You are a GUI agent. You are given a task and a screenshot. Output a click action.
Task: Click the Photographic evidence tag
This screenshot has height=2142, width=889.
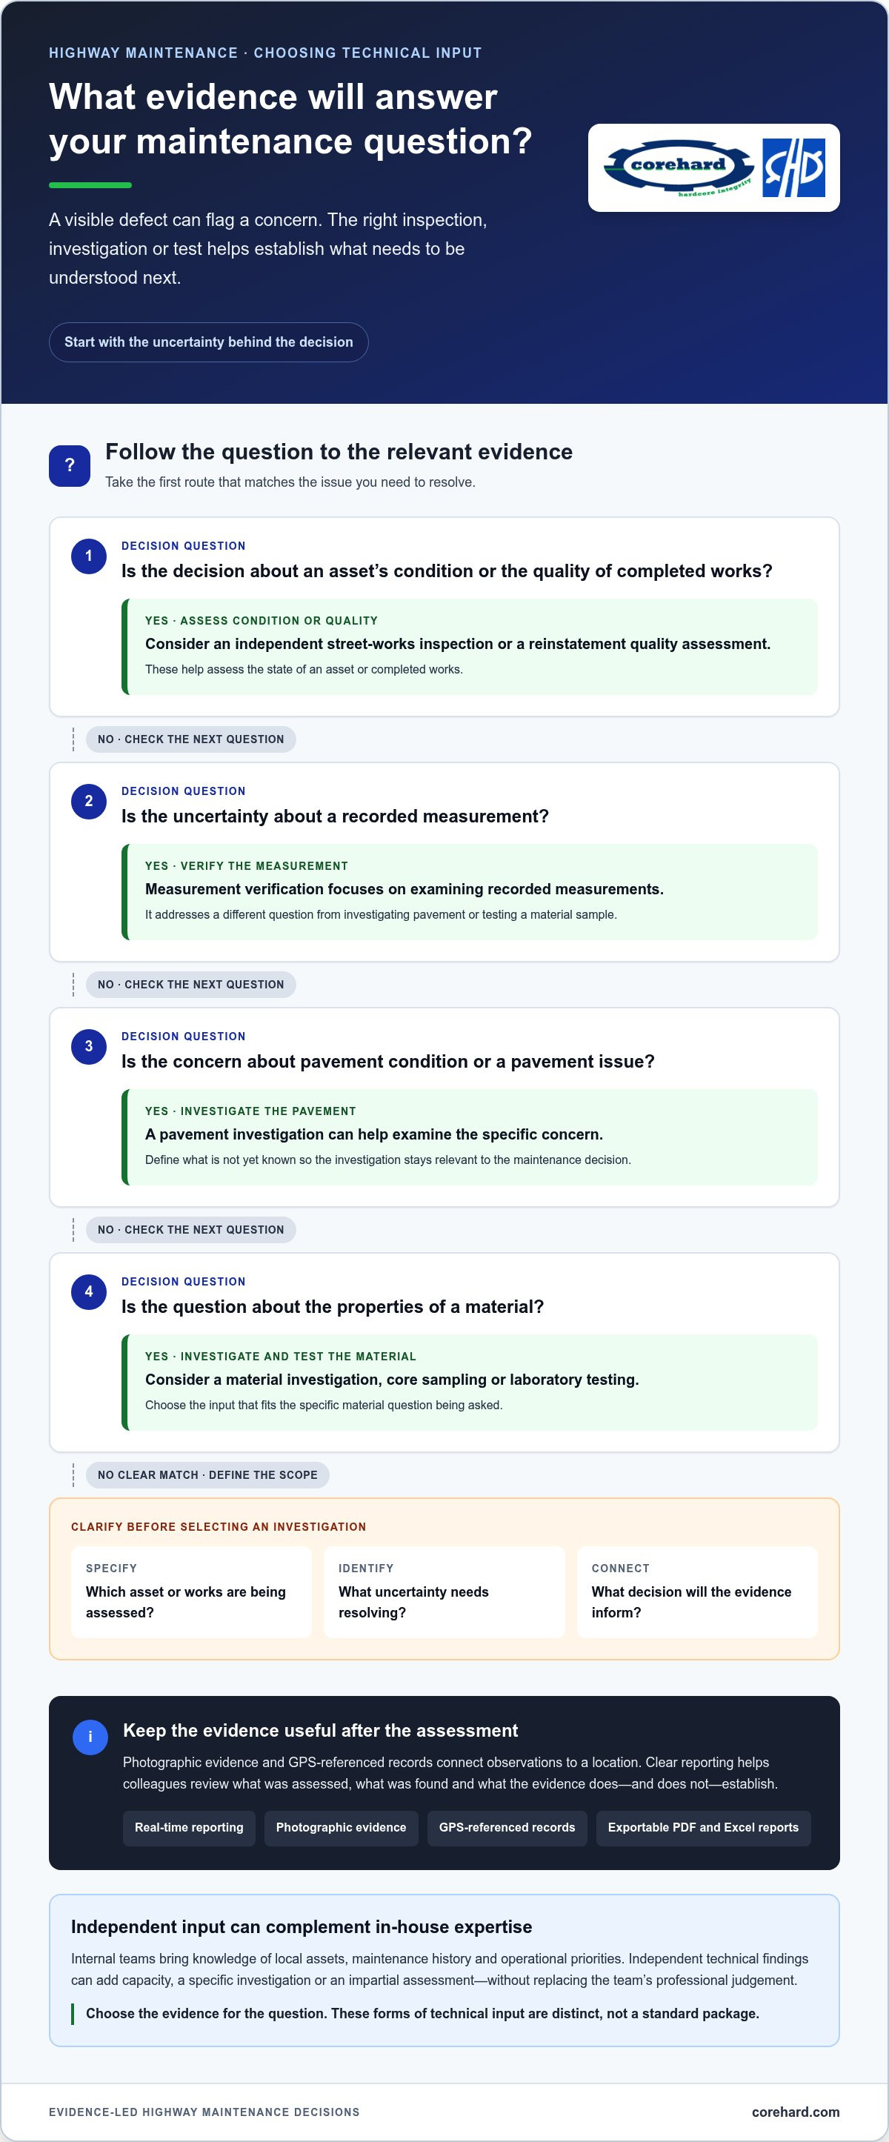click(x=341, y=1827)
